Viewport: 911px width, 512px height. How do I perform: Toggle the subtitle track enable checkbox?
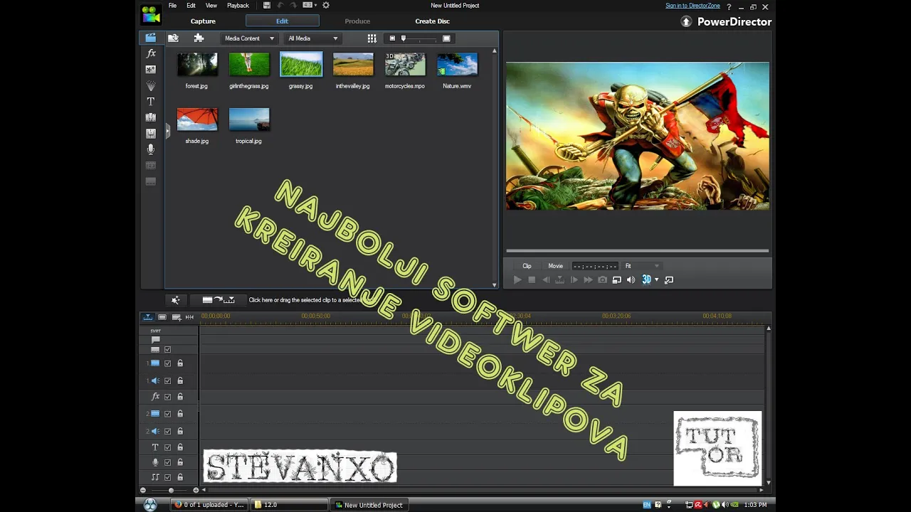tap(168, 350)
